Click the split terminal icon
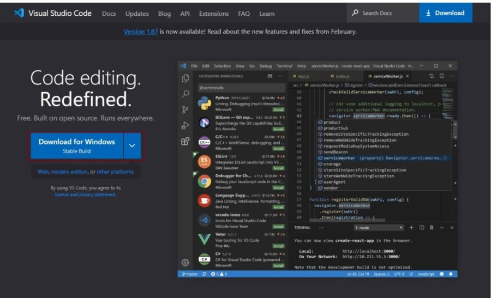 click(422, 228)
